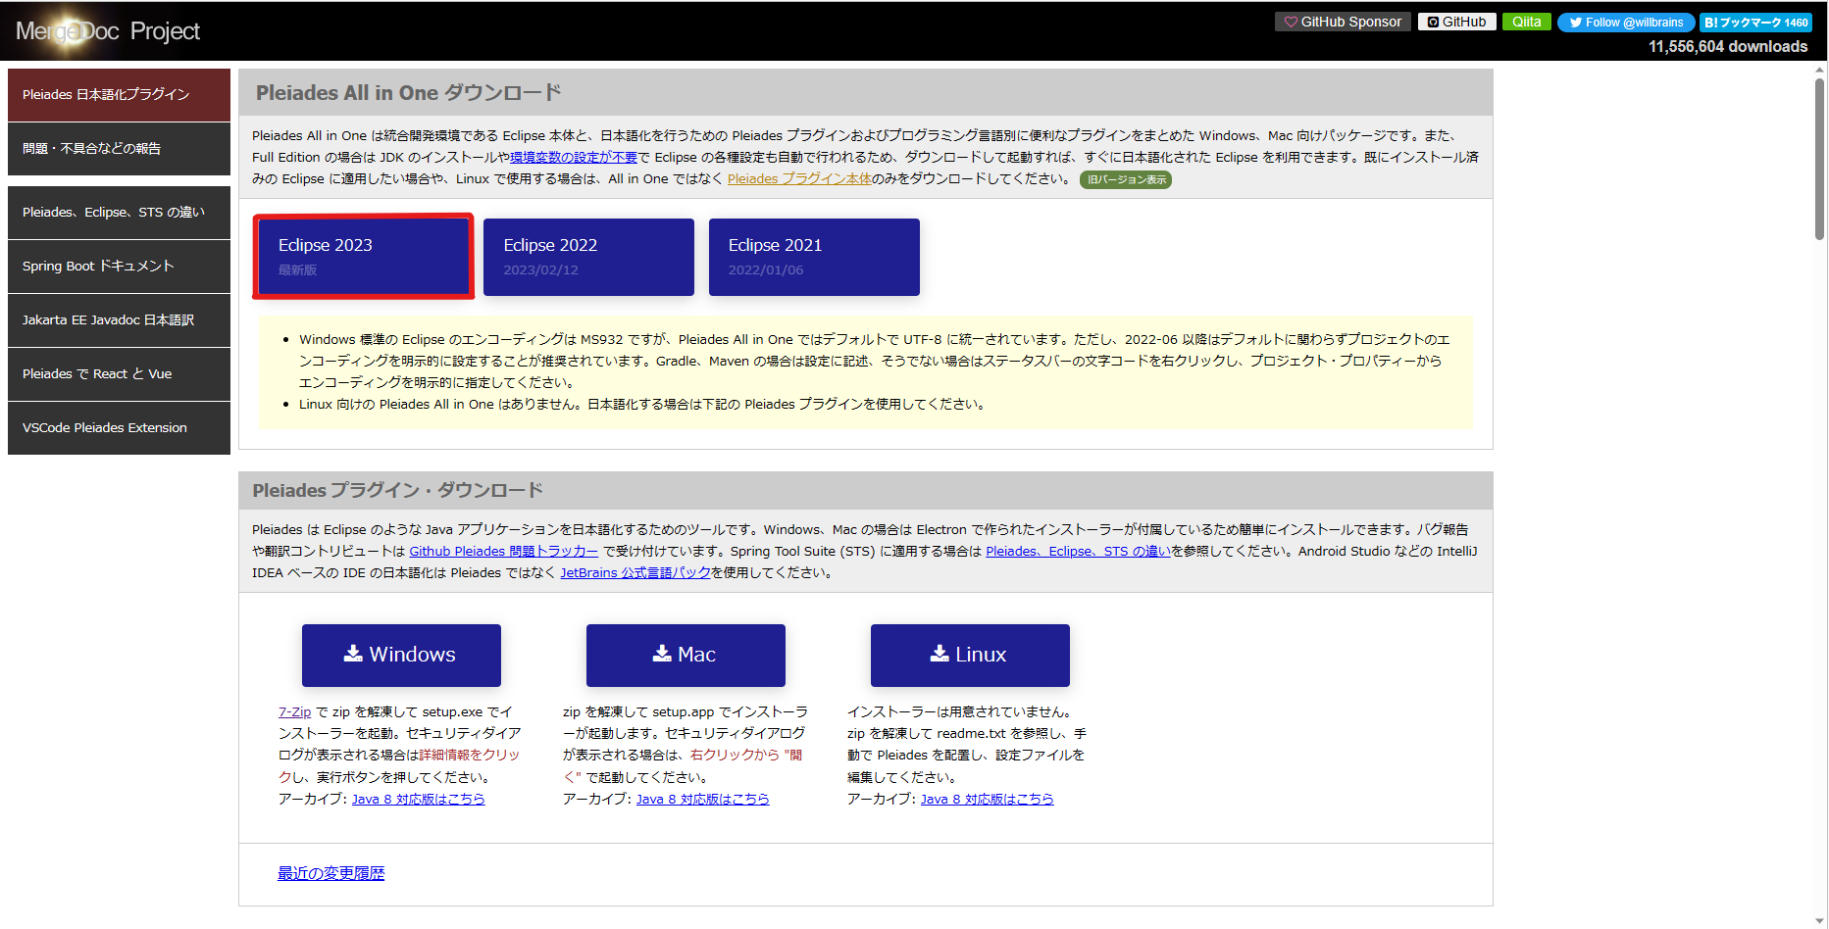Open JetBrains 公式言語パック link
The width and height of the screenshot is (1829, 929).
click(635, 572)
